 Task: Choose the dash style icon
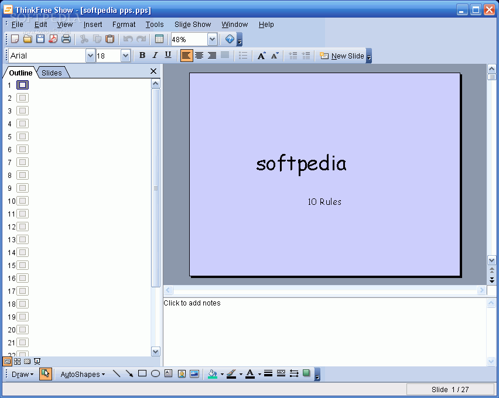(x=281, y=373)
